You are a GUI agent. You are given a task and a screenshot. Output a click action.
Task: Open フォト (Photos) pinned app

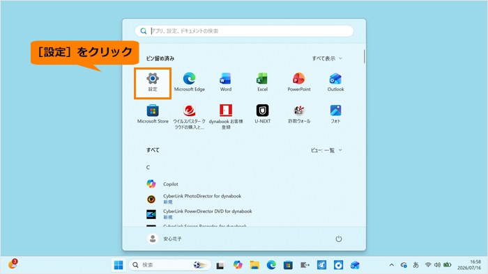pos(335,115)
